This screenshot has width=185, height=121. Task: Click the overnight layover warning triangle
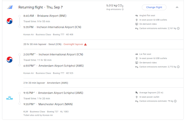pos(85,44)
